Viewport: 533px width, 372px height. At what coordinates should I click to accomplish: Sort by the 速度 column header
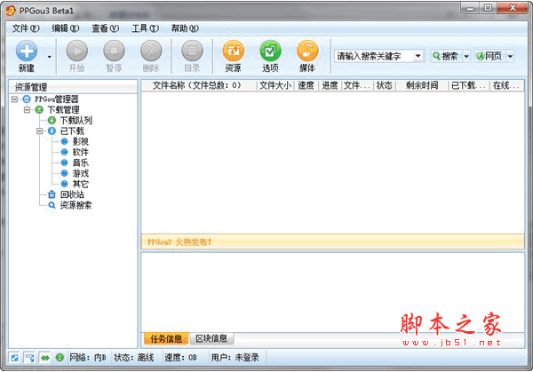306,85
